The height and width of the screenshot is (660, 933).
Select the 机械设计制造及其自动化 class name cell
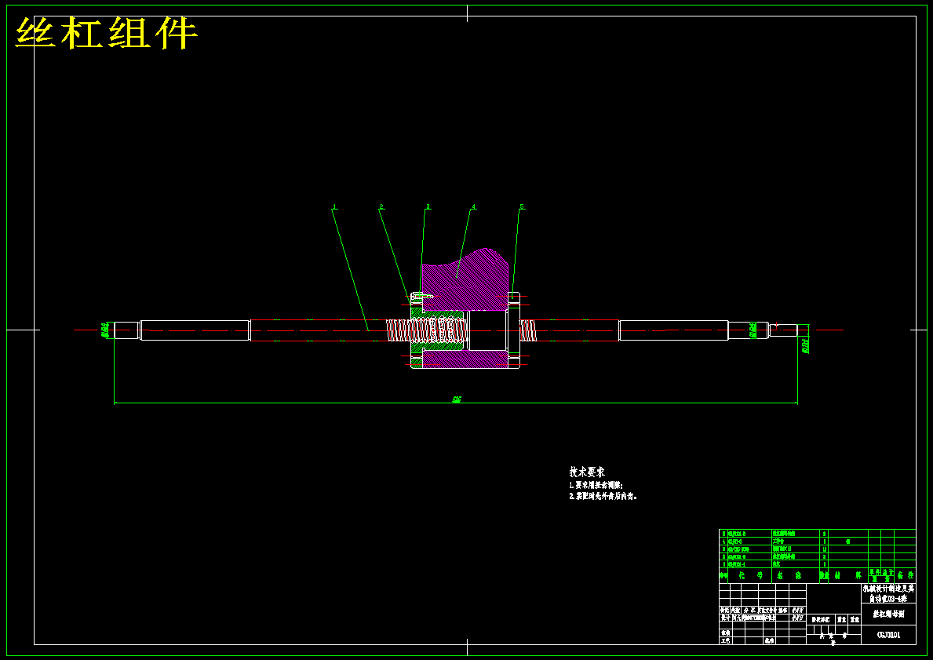(888, 593)
